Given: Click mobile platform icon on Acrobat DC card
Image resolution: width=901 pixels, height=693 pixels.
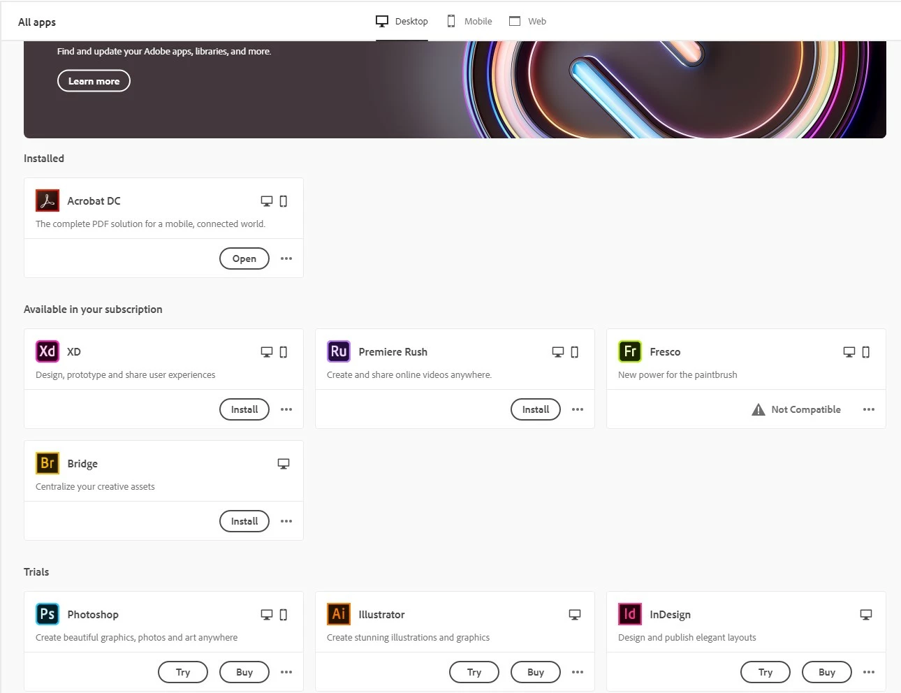Looking at the screenshot, I should [x=284, y=201].
